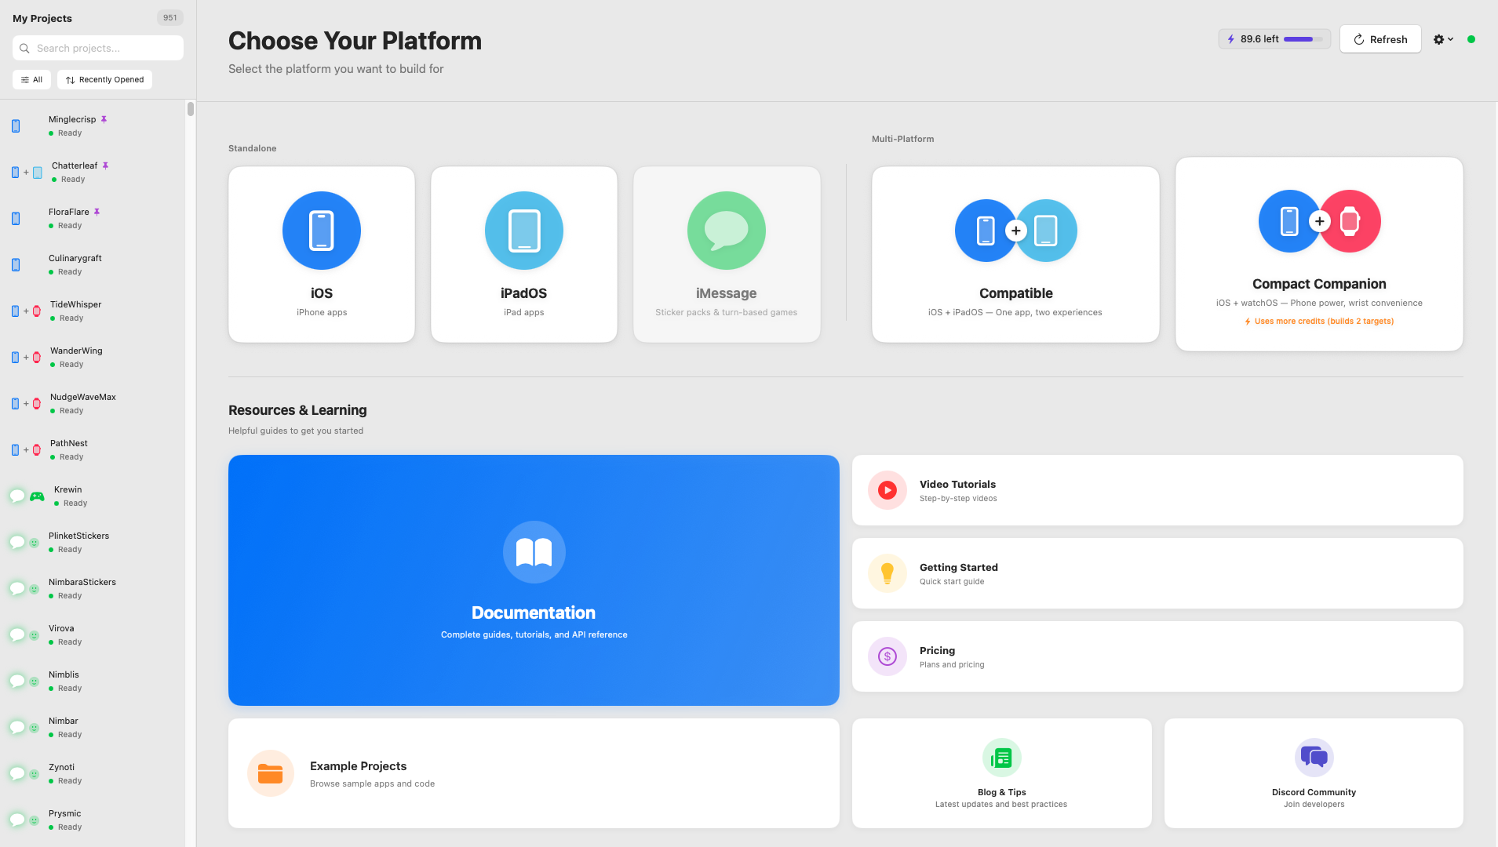Select the iPadOS platform icon
This screenshot has height=847, width=1498.
tap(523, 230)
